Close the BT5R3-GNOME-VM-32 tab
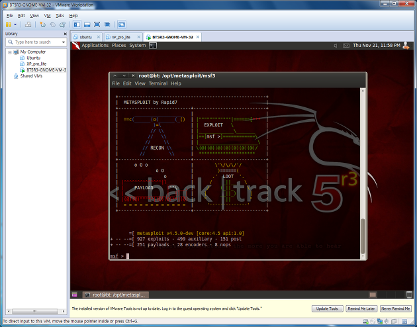417x327 pixels. [198, 37]
